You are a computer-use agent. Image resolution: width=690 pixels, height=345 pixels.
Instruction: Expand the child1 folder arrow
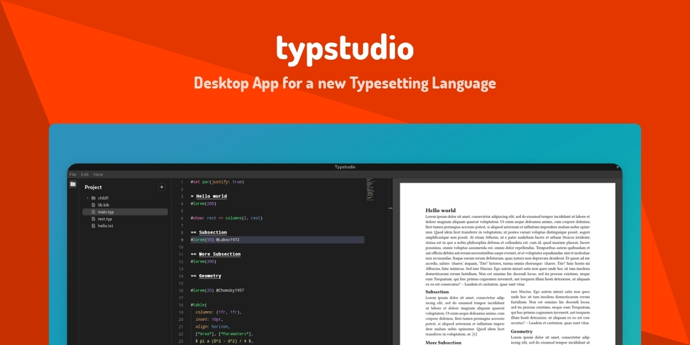pos(87,198)
